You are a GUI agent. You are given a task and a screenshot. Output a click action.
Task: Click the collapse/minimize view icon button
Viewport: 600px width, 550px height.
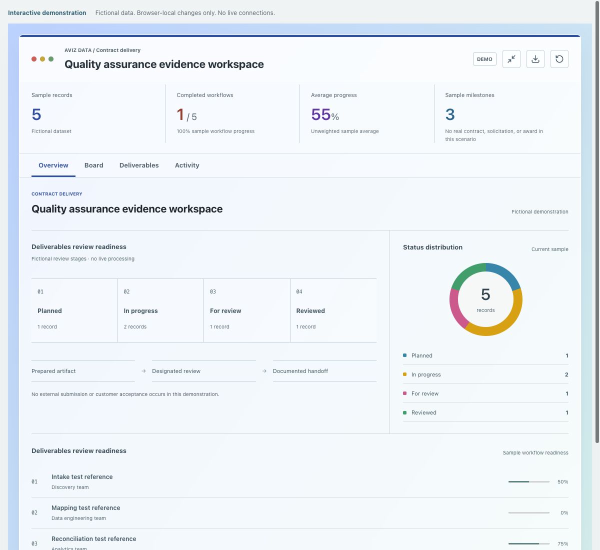pos(511,59)
